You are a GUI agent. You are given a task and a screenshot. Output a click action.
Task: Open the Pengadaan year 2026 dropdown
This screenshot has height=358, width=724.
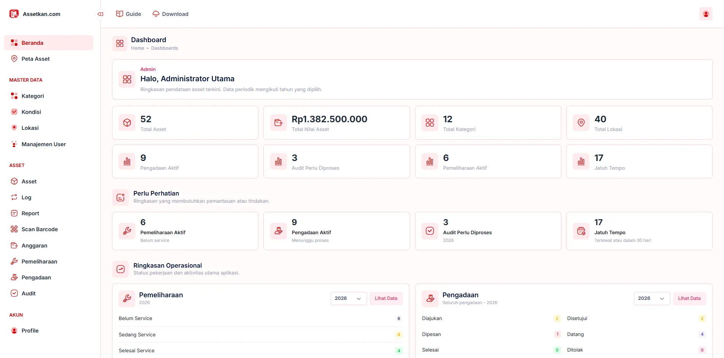[x=652, y=298]
